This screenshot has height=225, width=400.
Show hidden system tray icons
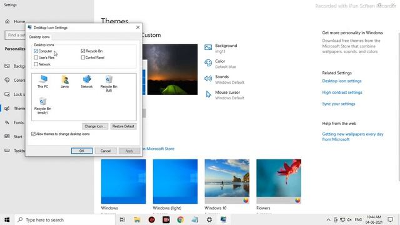pyautogui.click(x=328, y=219)
